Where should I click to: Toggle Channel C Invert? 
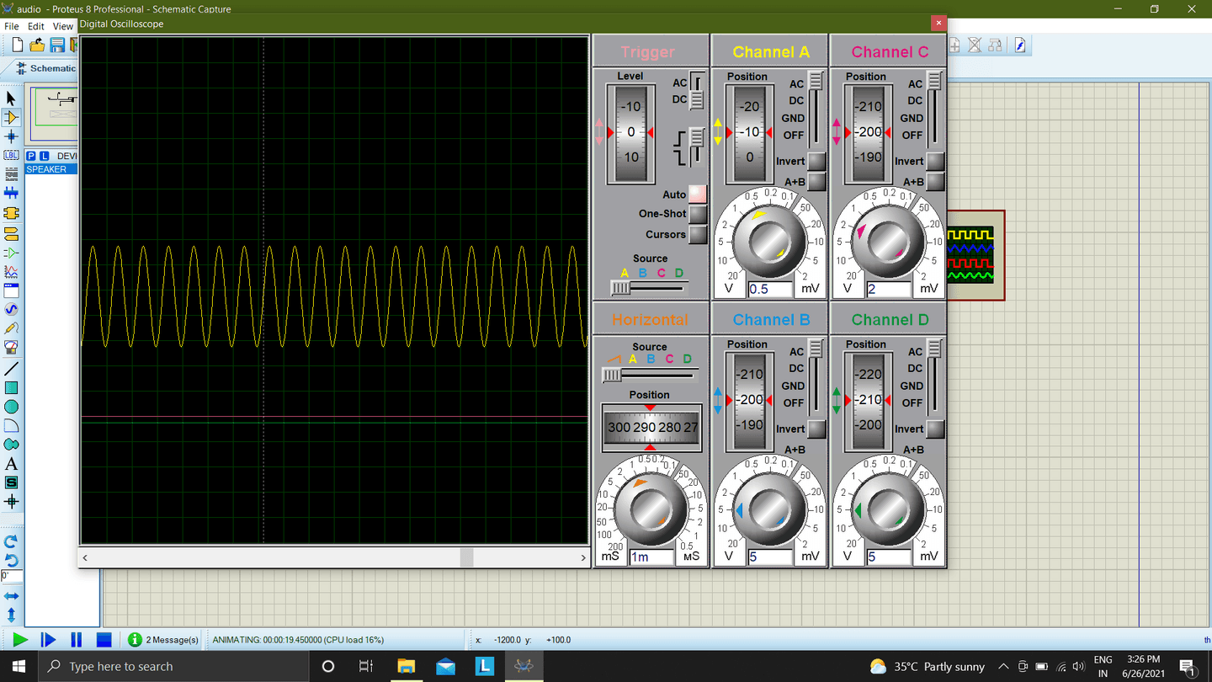934,161
